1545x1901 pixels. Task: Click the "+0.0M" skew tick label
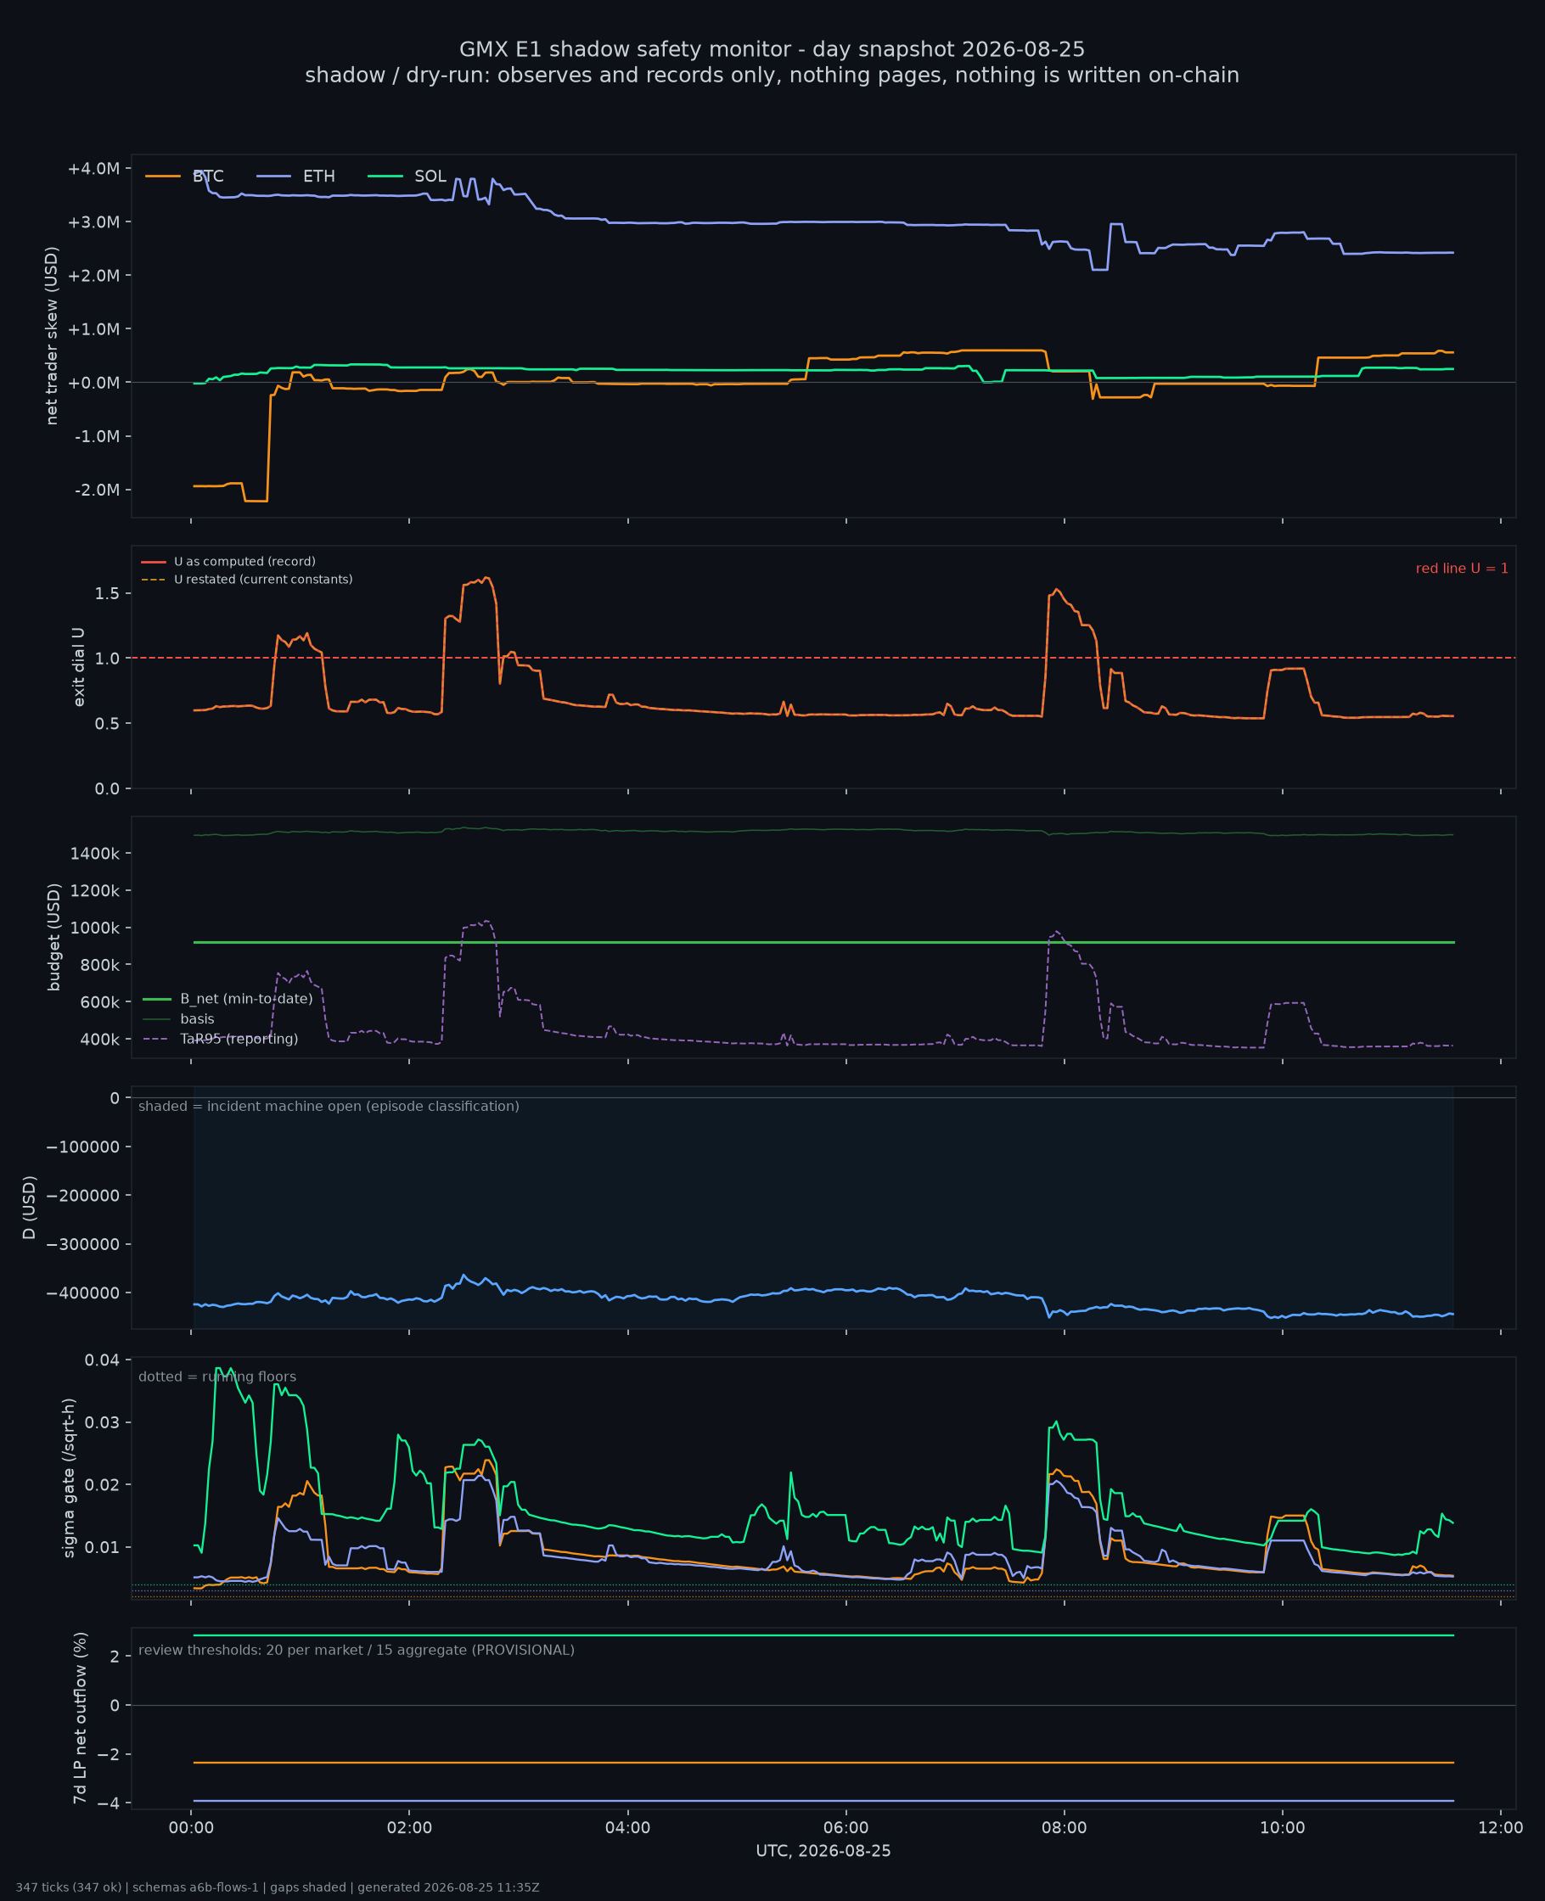pos(93,383)
